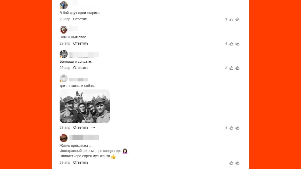Image resolution: width=301 pixels, height=169 pixels.
Task: Reply to the 'Жизнь прекрасна' comment
Action: [81, 163]
